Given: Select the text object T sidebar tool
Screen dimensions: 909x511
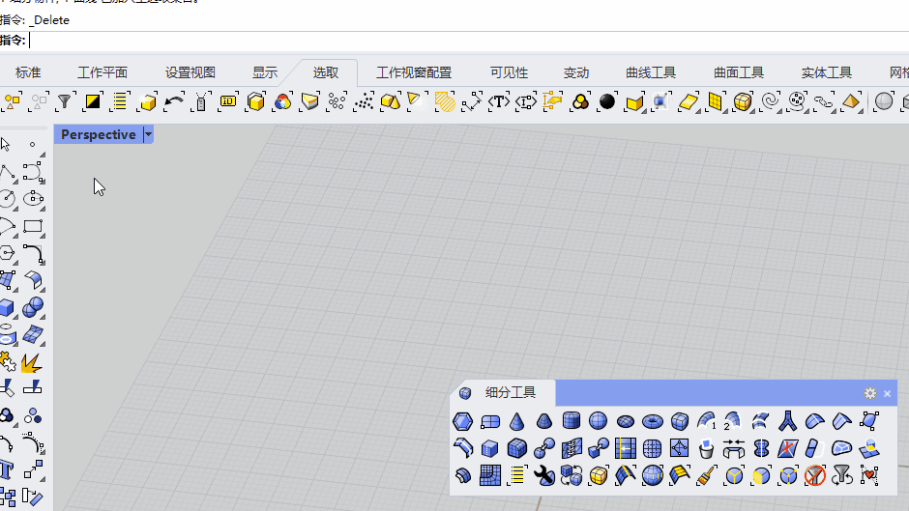Looking at the screenshot, I should (x=7, y=469).
